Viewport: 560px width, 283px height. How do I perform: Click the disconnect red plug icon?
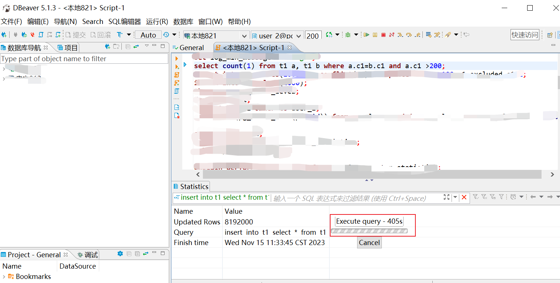click(x=32, y=35)
